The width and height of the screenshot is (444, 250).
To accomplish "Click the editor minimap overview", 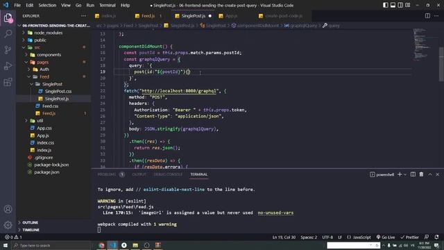I will coord(422,44).
